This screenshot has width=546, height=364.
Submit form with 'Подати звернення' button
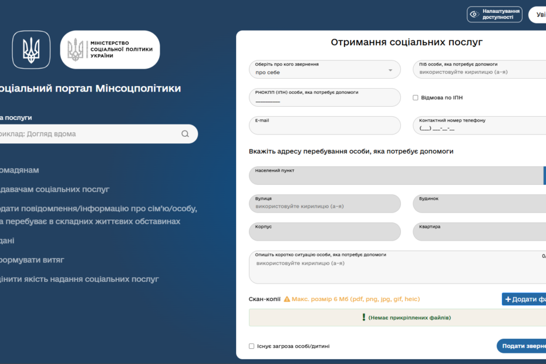click(521, 346)
